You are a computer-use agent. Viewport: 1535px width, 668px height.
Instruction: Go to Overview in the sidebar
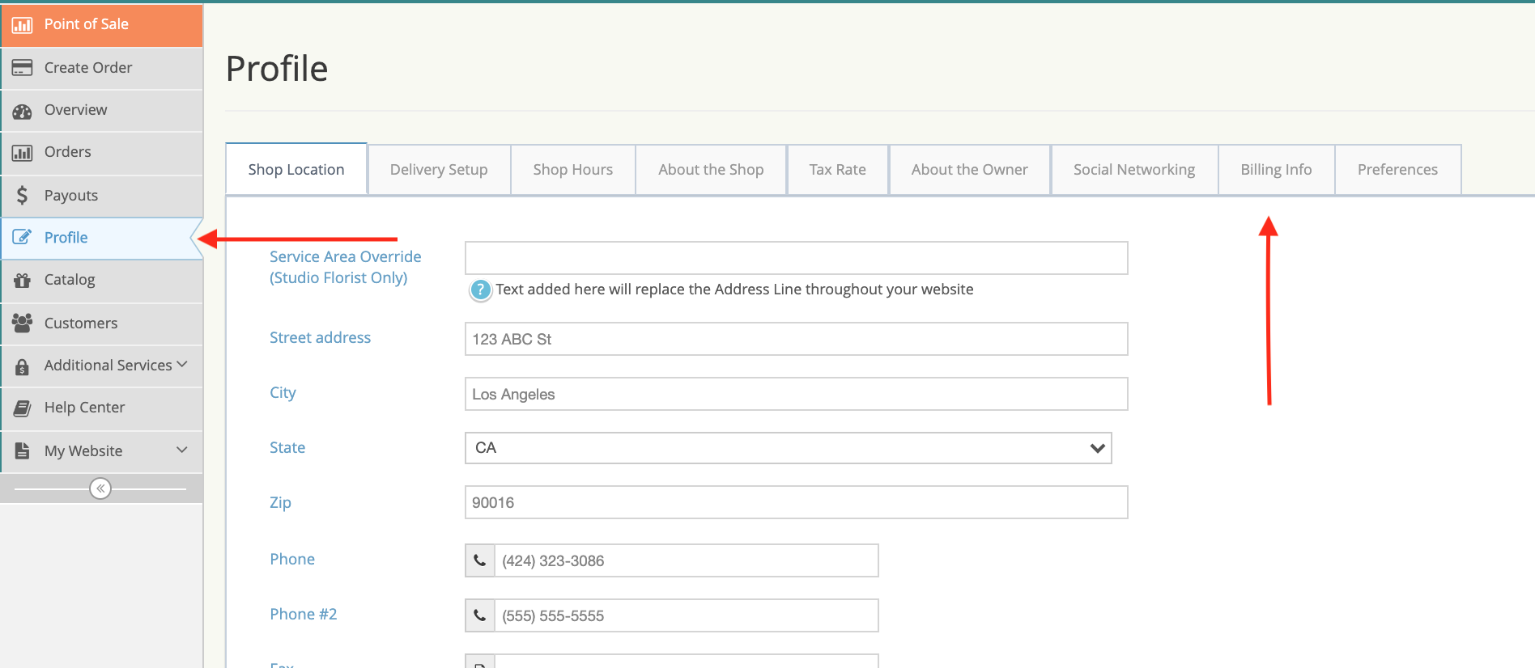tap(102, 110)
